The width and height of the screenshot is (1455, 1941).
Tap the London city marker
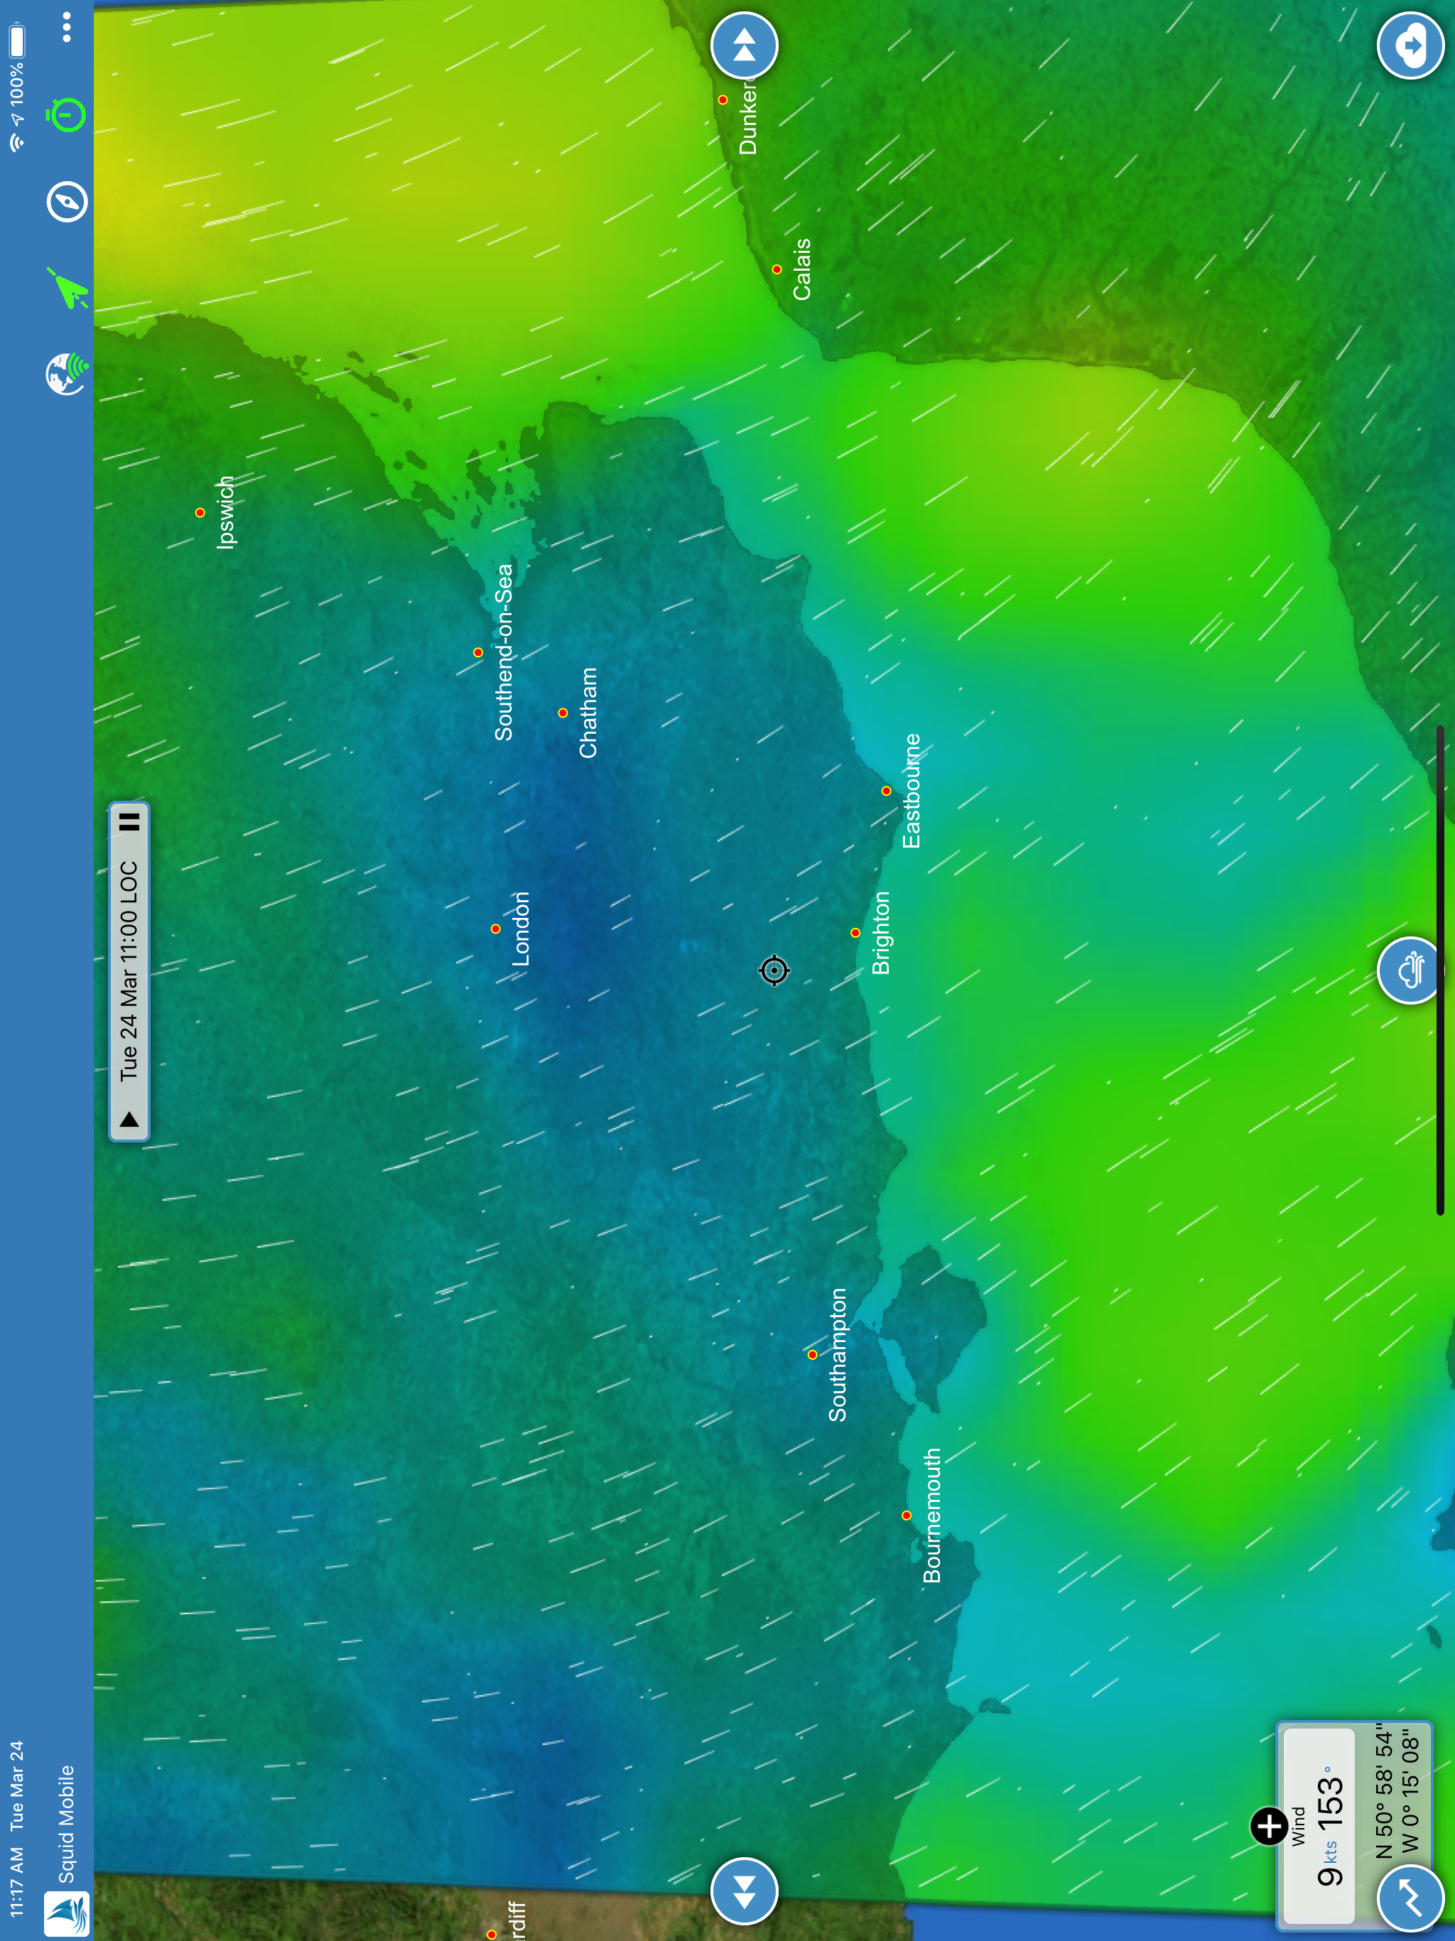pyautogui.click(x=496, y=929)
